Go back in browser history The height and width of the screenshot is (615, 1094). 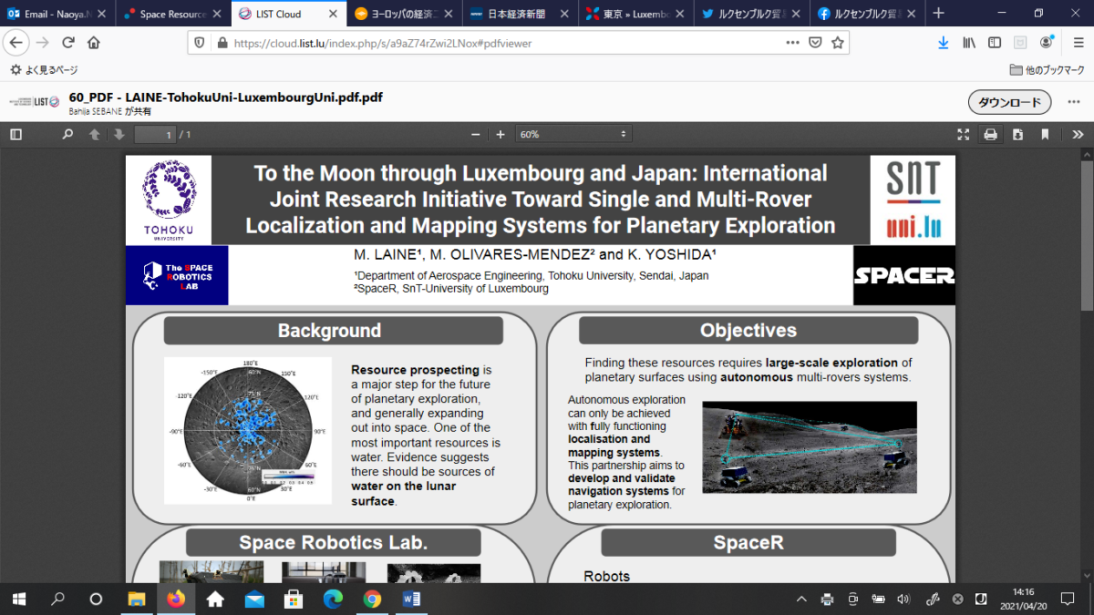15,43
